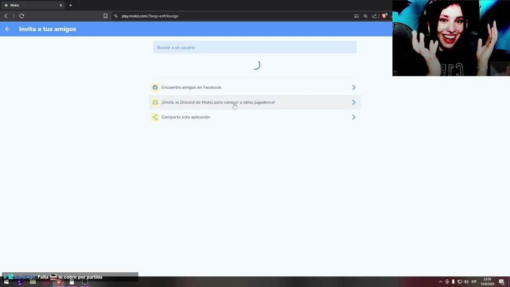This screenshot has height=287, width=510.
Task: Open site settings icon beside the URL
Action: click(116, 16)
